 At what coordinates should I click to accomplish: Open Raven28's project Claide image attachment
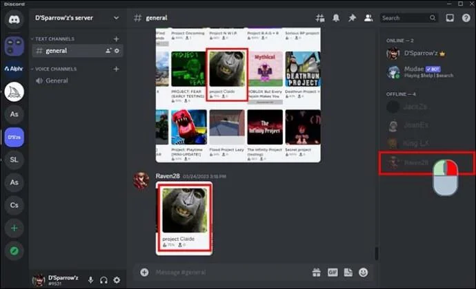pos(184,218)
